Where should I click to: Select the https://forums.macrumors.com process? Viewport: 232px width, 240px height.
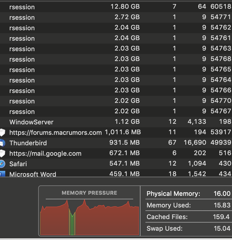(56, 132)
